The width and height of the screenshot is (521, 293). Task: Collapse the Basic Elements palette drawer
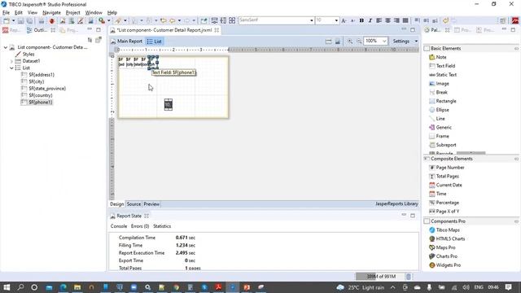(516, 49)
